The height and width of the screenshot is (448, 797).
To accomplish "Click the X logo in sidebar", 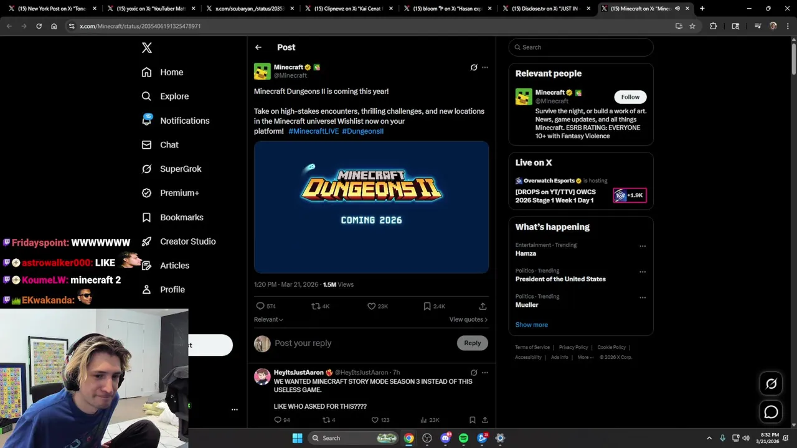I will click(147, 48).
